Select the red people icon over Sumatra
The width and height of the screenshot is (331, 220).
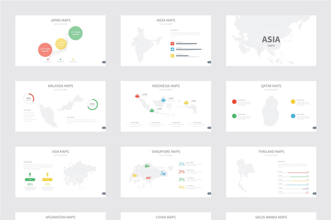click(x=137, y=96)
